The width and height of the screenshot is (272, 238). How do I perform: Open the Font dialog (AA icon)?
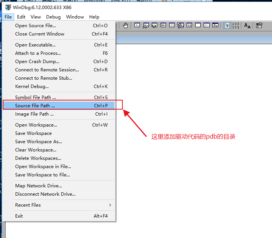(x=247, y=26)
